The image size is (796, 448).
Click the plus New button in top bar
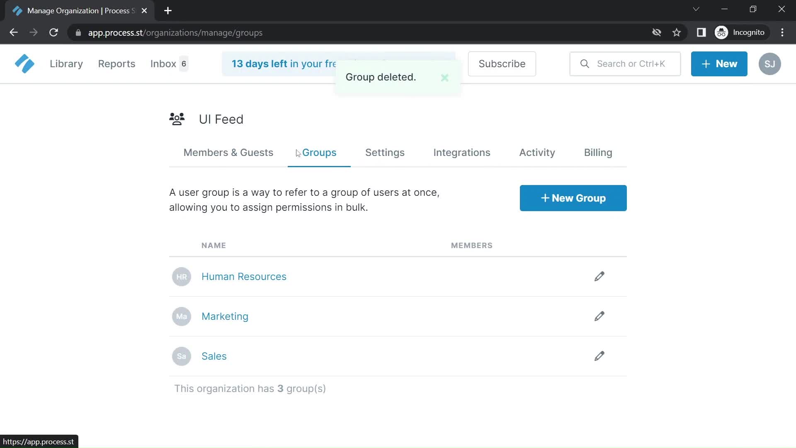click(x=719, y=64)
